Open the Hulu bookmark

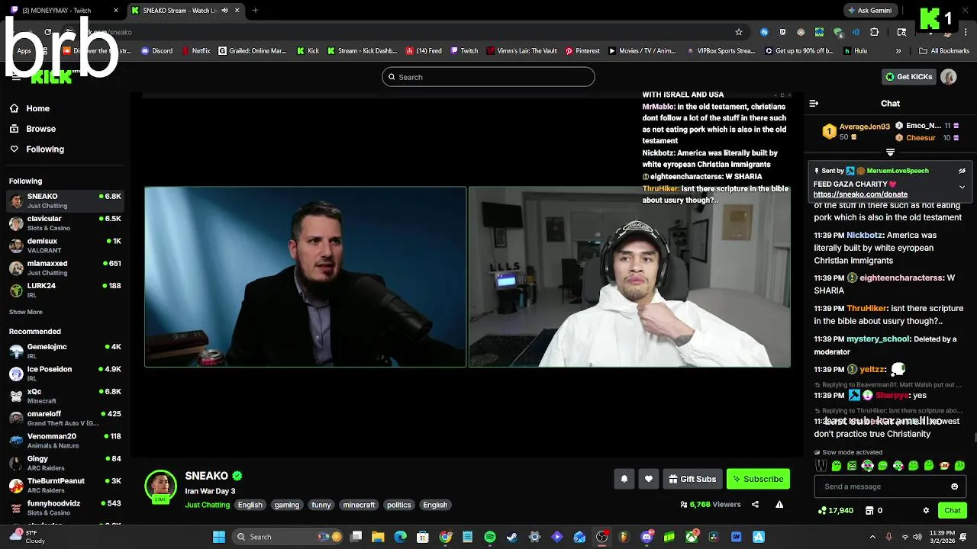856,51
